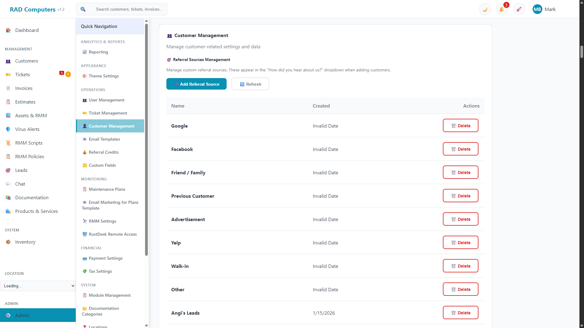Refresh the referral sources list

[x=250, y=84]
